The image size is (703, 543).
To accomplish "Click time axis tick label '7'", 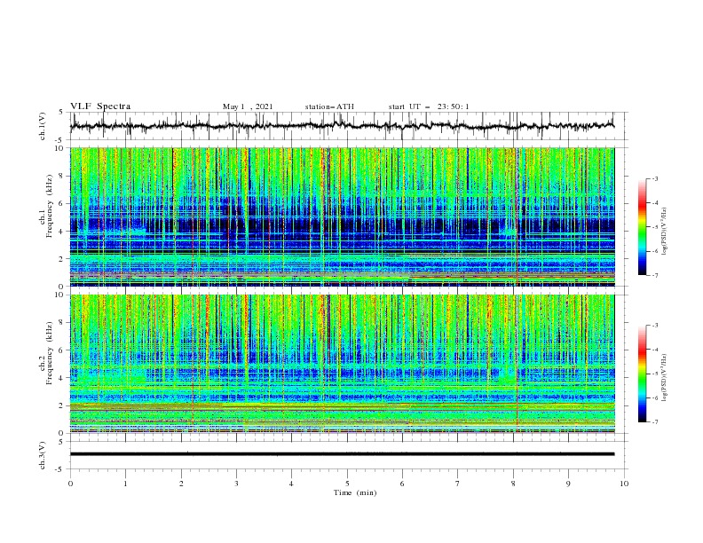I will point(458,484).
